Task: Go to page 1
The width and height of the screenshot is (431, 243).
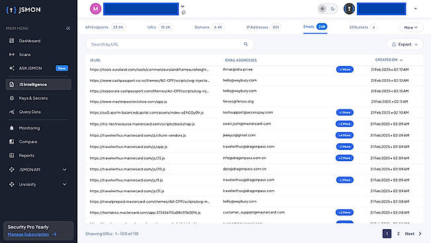Action: [x=387, y=234]
